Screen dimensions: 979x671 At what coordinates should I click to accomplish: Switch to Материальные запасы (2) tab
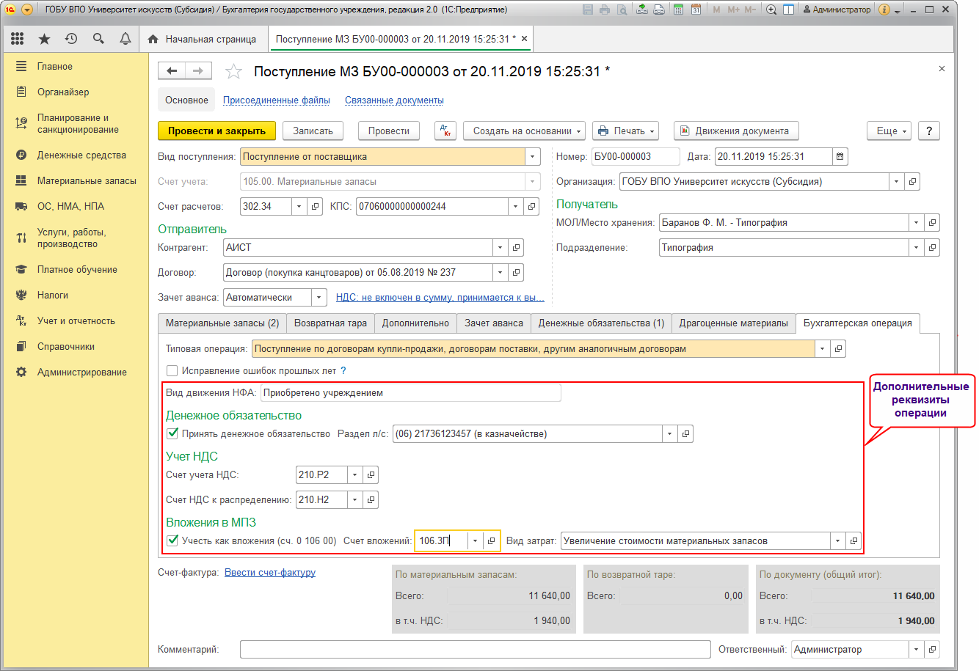[222, 323]
